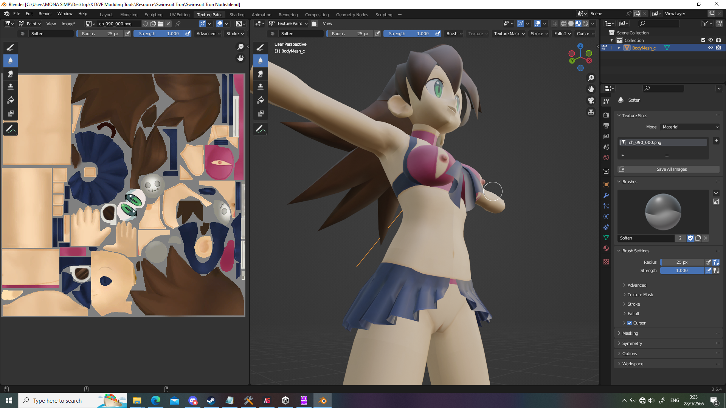This screenshot has width=726, height=408.
Task: Open the Object Data mesh properties tab
Action: coord(606,238)
